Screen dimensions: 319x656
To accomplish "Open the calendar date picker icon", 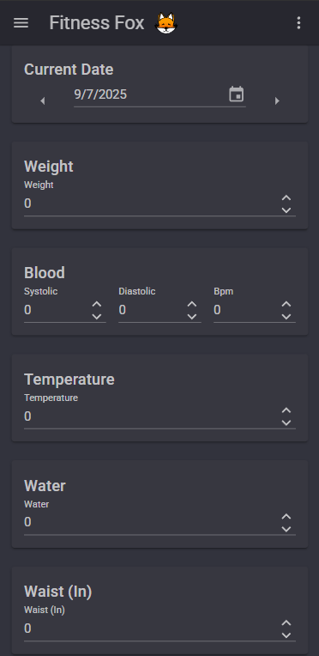I will 236,94.
